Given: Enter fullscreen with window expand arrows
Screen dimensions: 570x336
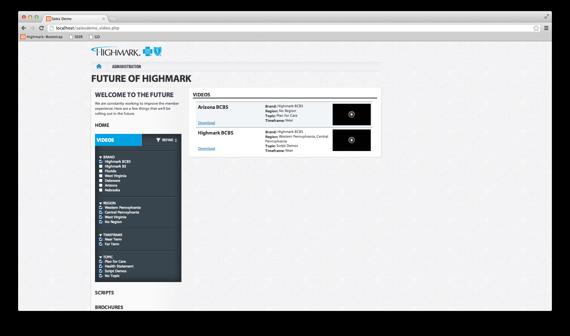Looking at the screenshot, I should [546, 16].
